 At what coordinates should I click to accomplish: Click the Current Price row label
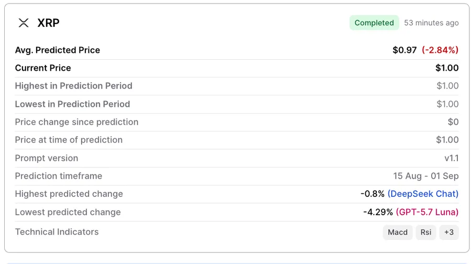coord(43,68)
